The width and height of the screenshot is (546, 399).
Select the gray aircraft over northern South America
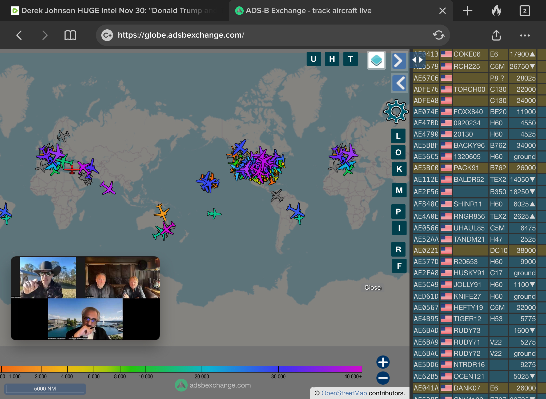point(277,196)
